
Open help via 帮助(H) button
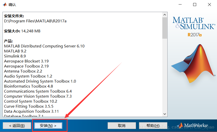pos(153,126)
